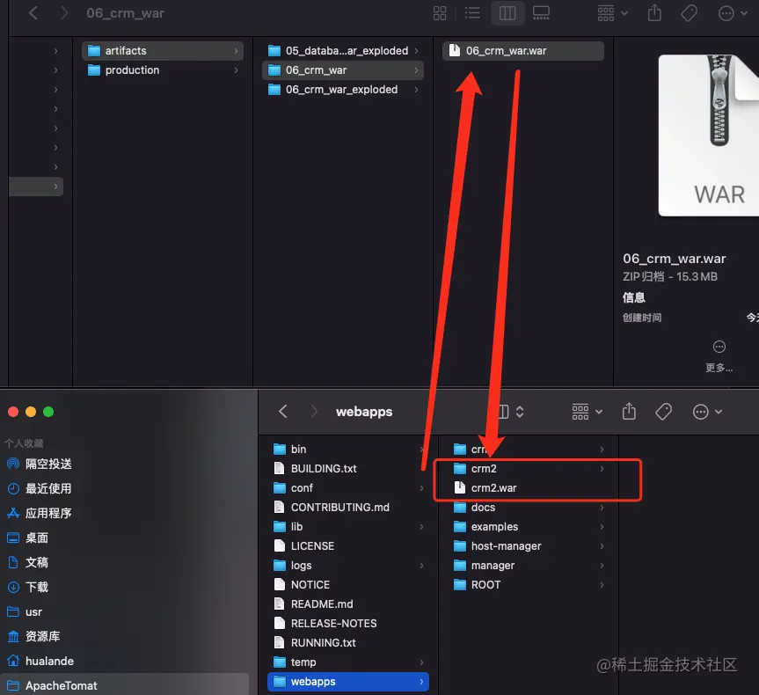759x695 pixels.
Task: Open 下载 (Downloads) in sidebar
Action: click(28, 587)
